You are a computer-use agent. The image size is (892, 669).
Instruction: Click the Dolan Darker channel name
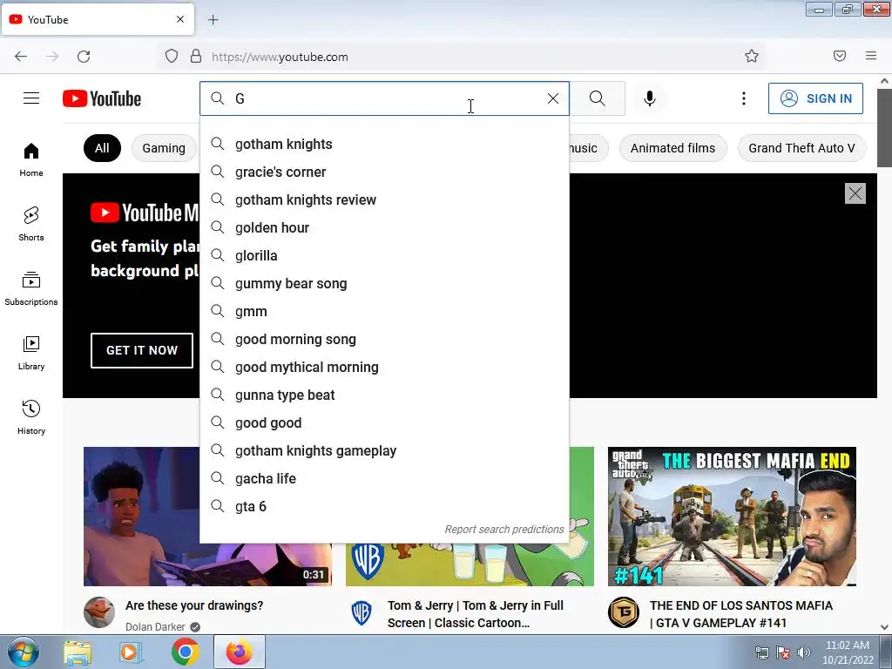click(155, 627)
